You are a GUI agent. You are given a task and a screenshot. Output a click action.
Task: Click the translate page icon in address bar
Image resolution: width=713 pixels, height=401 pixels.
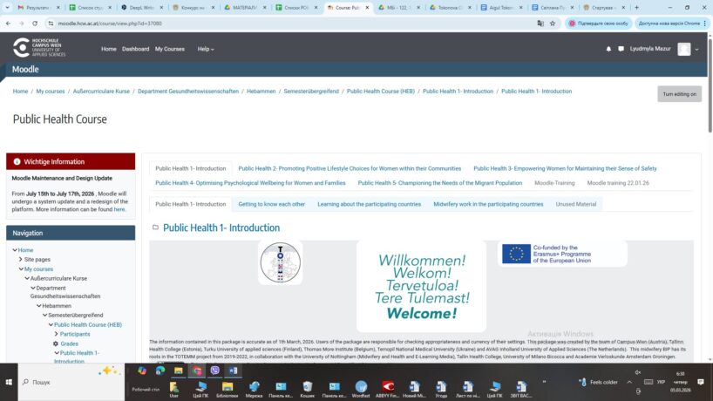pos(538,24)
